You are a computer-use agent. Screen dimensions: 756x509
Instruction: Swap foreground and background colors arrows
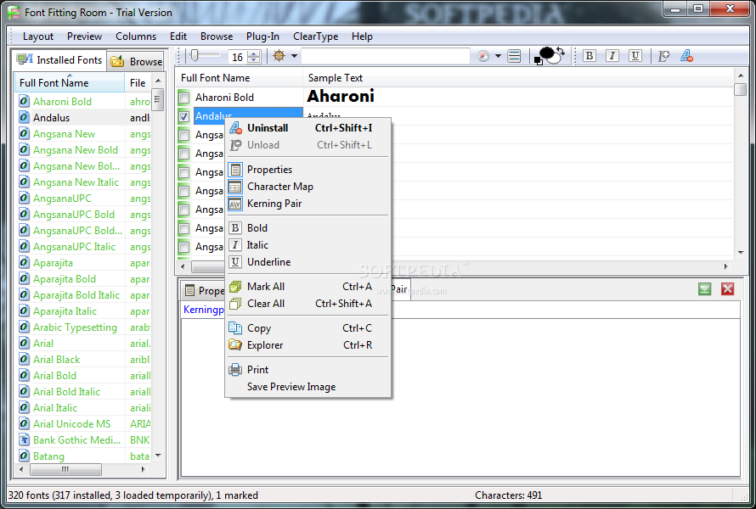tap(561, 52)
